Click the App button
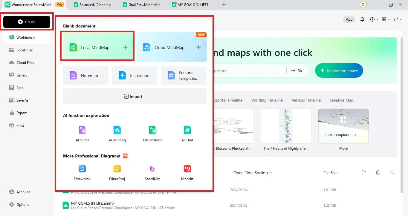The image size is (408, 216). (x=349, y=19)
